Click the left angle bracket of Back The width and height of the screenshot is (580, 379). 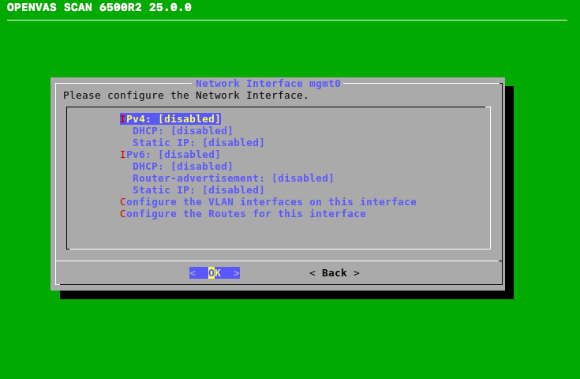(x=312, y=273)
